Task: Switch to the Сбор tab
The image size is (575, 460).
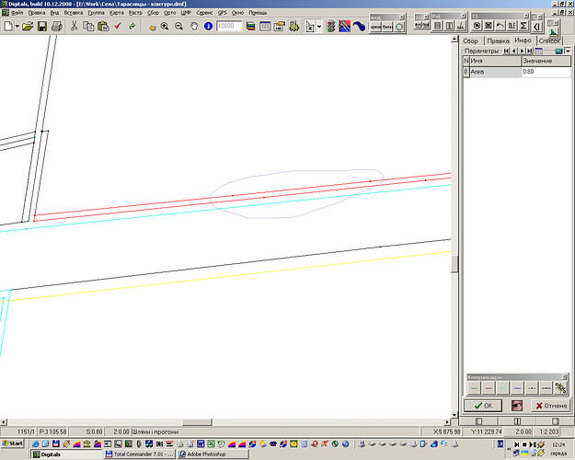Action: [x=470, y=41]
